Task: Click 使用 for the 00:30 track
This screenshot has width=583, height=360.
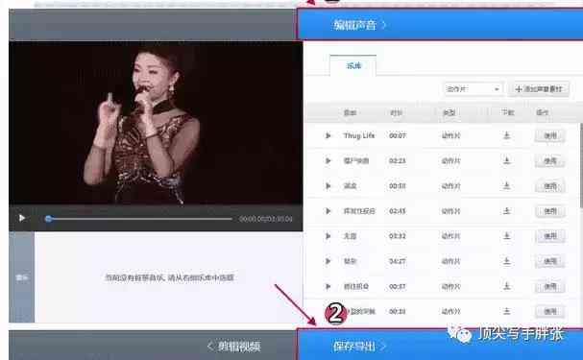Action: pyautogui.click(x=550, y=185)
